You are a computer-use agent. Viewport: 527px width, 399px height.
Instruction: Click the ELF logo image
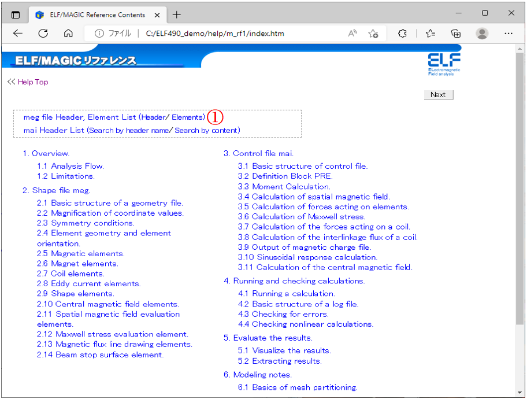(x=444, y=65)
